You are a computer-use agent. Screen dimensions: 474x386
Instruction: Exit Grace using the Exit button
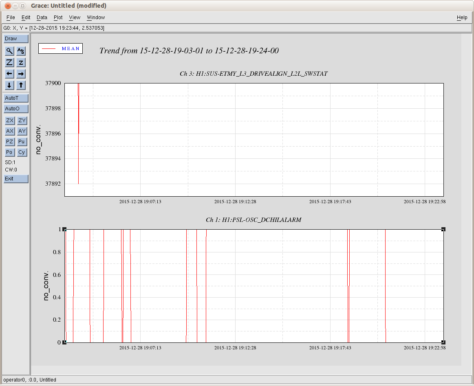coord(16,179)
